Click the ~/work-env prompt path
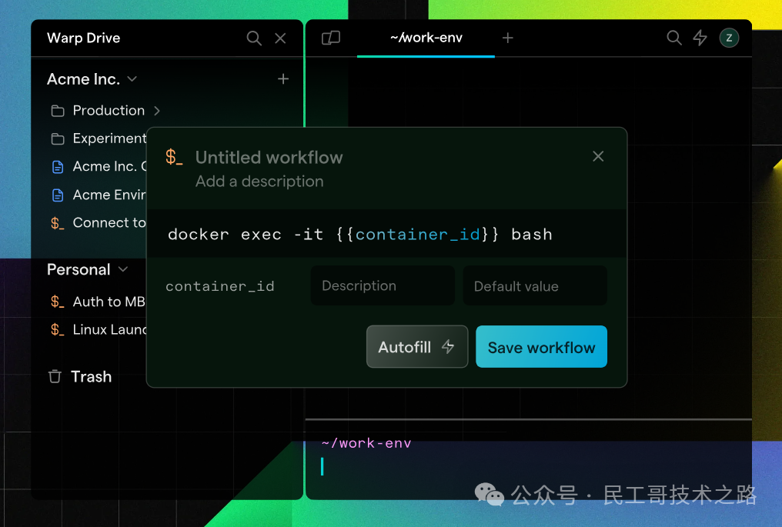 coord(366,442)
